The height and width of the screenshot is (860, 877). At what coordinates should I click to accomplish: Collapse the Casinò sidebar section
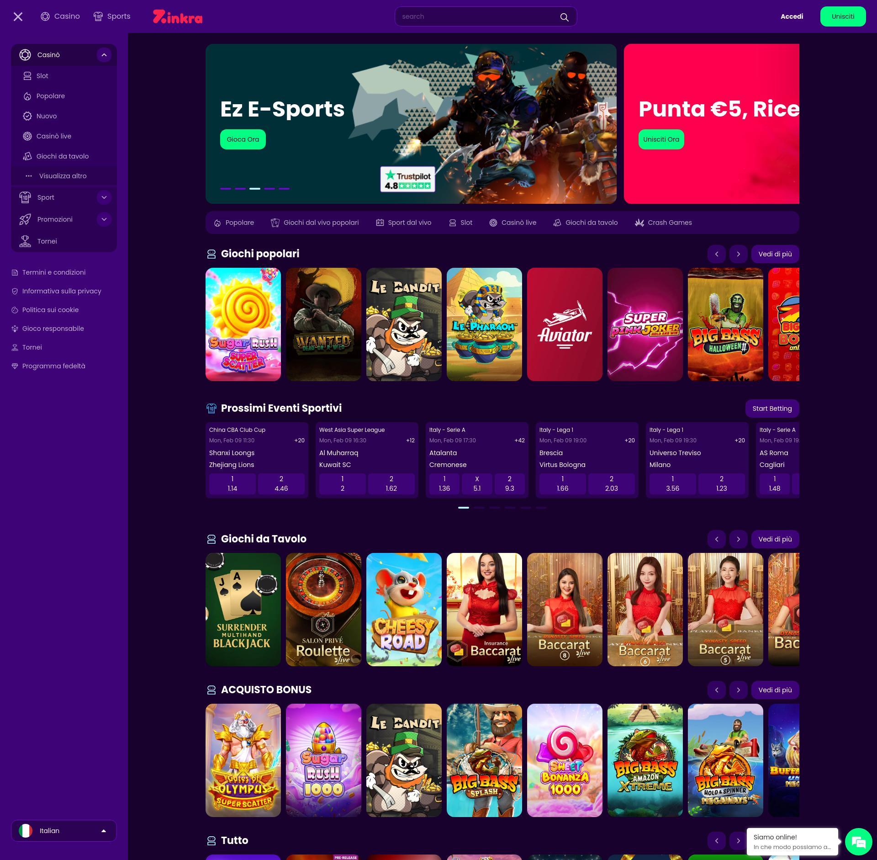104,55
